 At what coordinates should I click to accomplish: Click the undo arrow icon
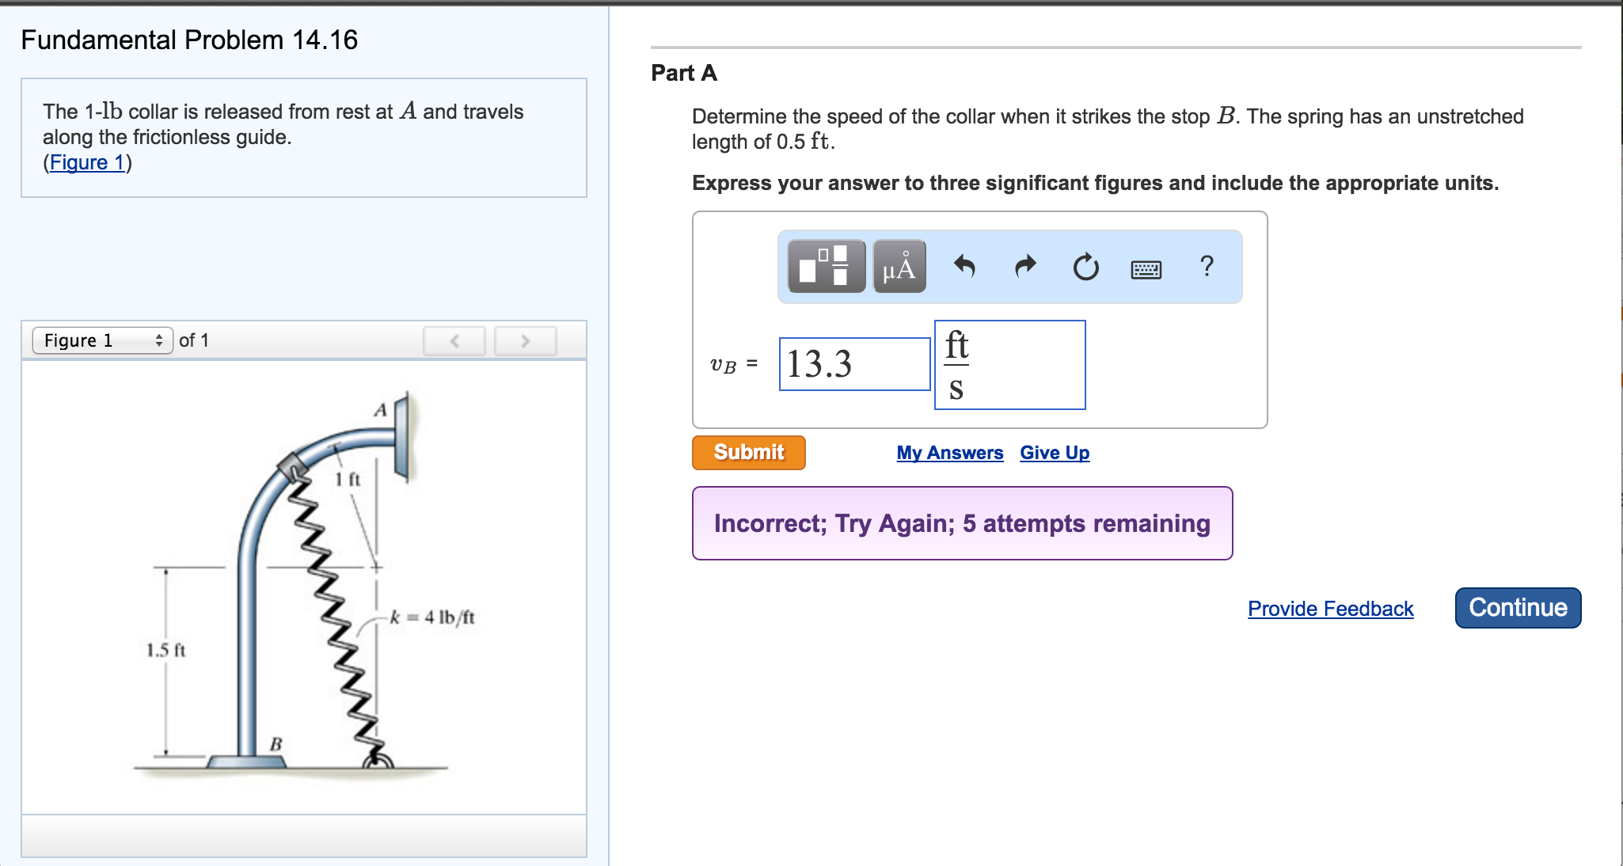pos(964,267)
